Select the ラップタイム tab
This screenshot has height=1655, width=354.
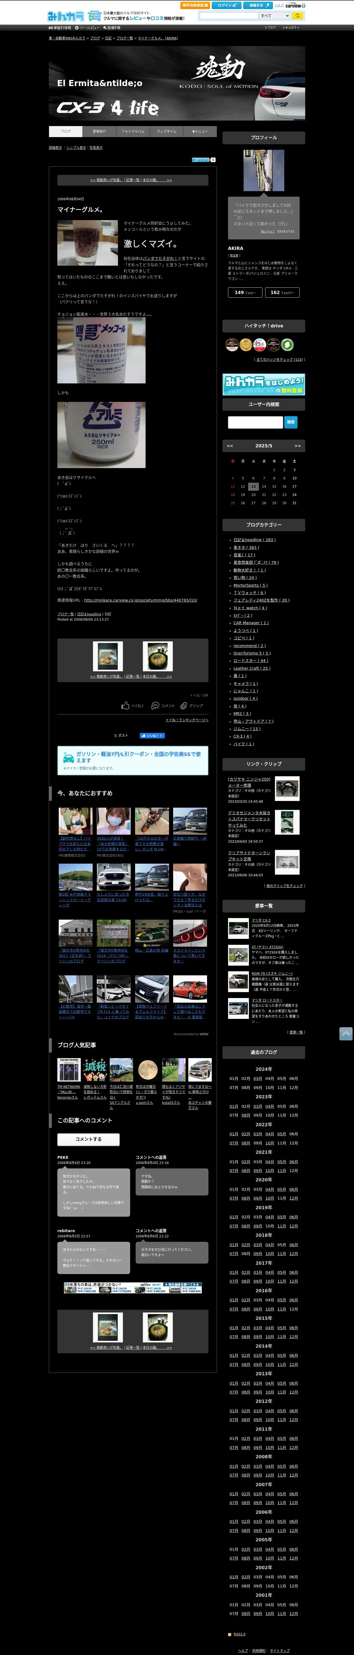[x=167, y=131]
